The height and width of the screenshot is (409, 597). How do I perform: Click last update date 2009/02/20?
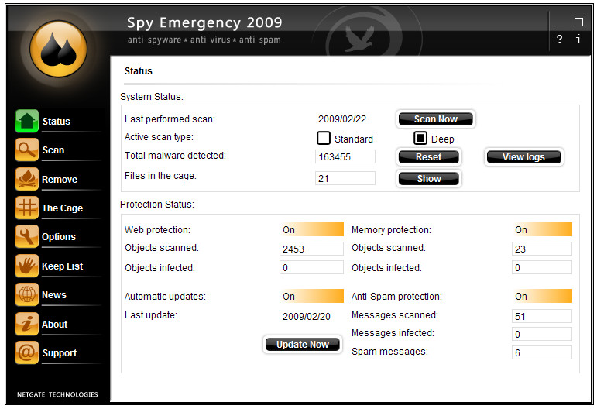pos(306,317)
